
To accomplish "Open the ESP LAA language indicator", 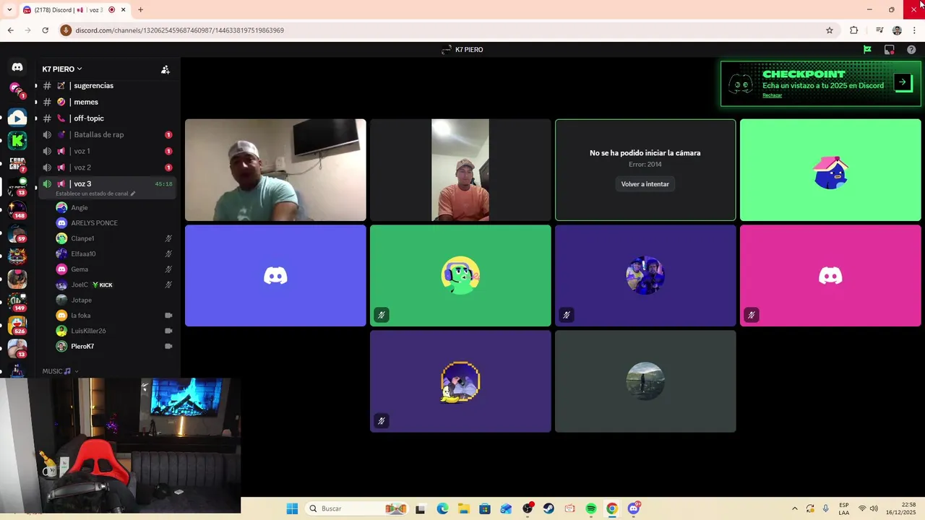I will 844,508.
